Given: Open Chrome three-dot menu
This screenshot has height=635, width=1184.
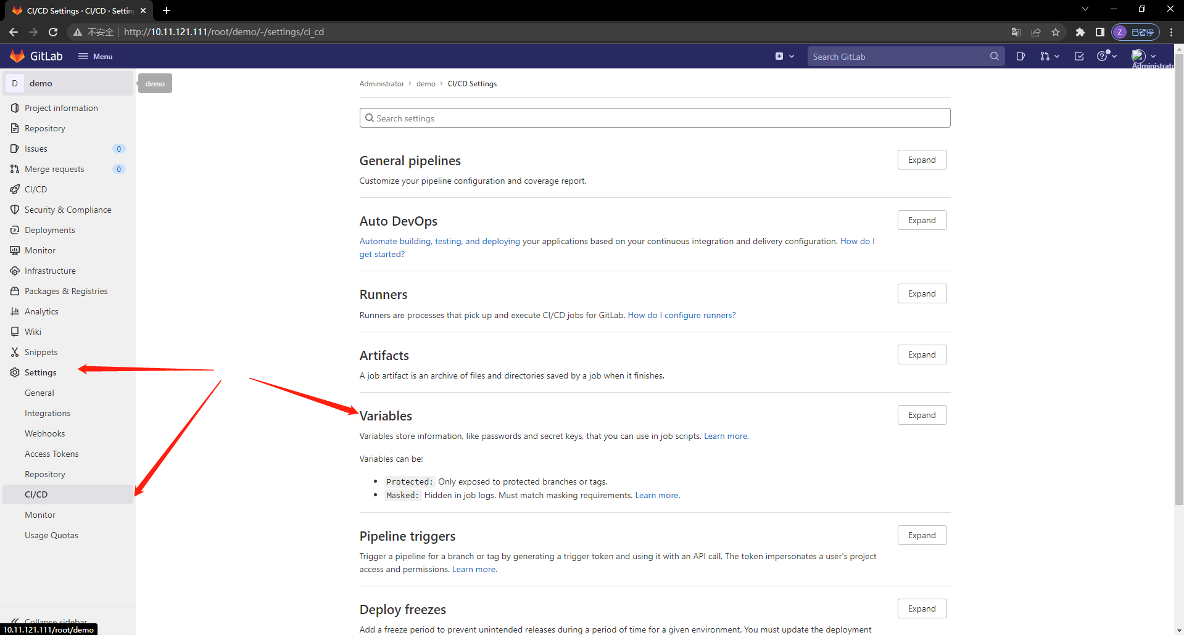Looking at the screenshot, I should click(x=1171, y=32).
